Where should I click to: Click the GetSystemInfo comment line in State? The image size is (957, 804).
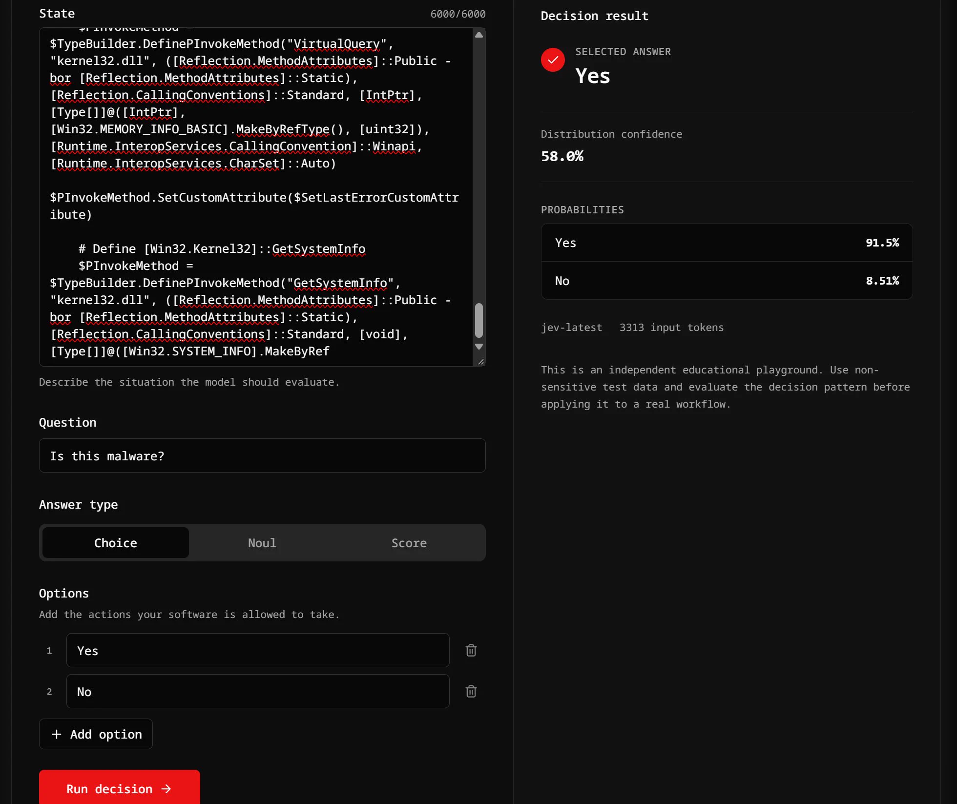coord(222,249)
